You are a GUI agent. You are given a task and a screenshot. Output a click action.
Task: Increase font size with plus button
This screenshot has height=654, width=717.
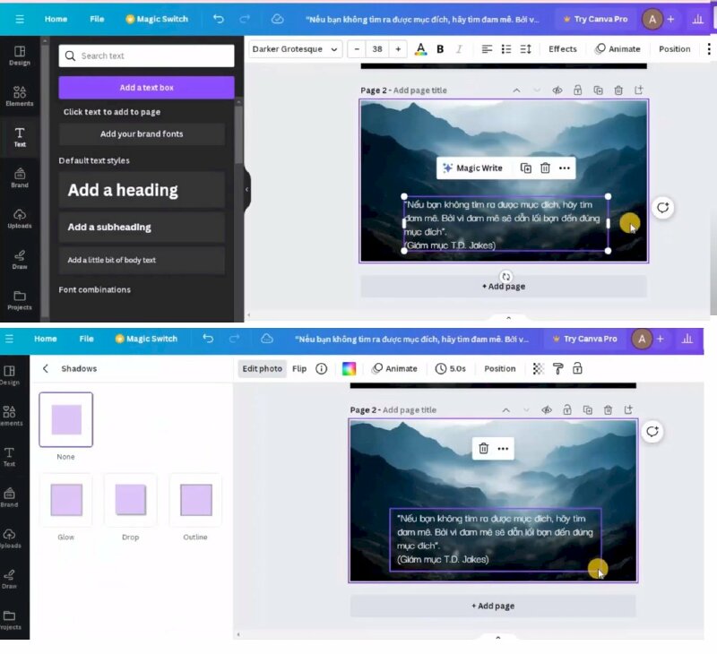point(398,49)
